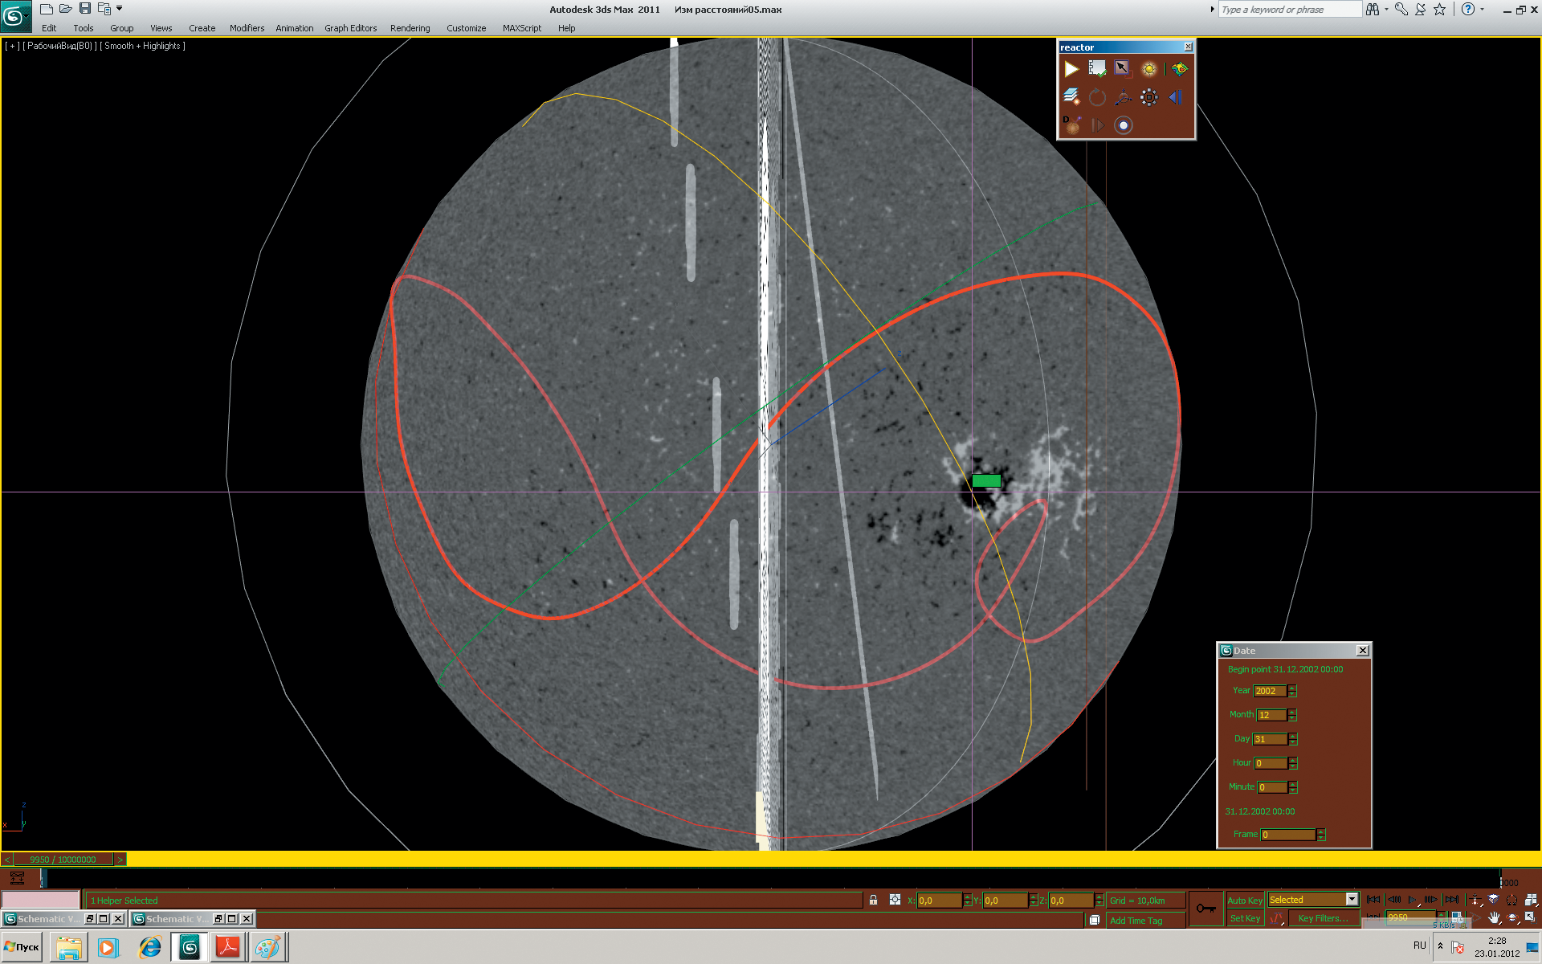Select the Pan View hand tool
Viewport: 1542px width, 964px height.
click(x=1494, y=917)
